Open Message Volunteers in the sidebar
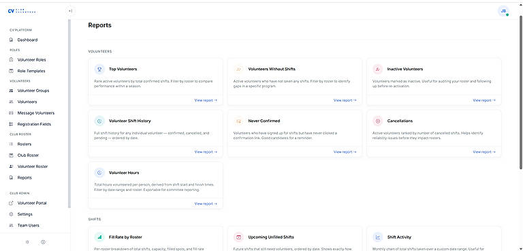Screen dimensions: 523x251 [35, 113]
